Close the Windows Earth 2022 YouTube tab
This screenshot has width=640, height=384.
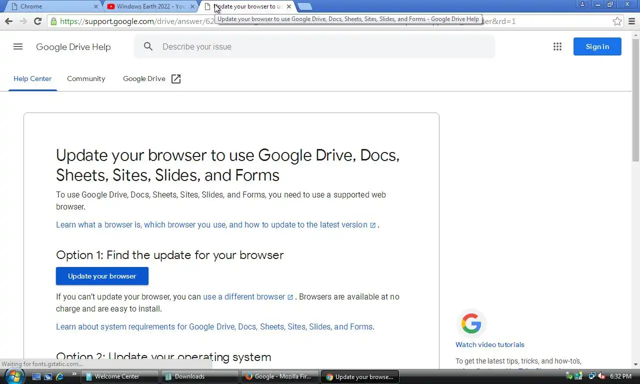[x=192, y=6]
